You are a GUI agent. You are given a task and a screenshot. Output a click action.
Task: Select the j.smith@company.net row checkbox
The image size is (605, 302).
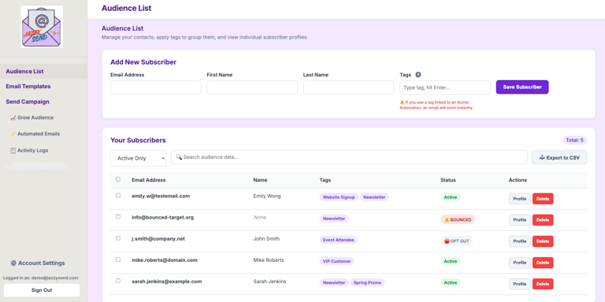[x=118, y=238]
